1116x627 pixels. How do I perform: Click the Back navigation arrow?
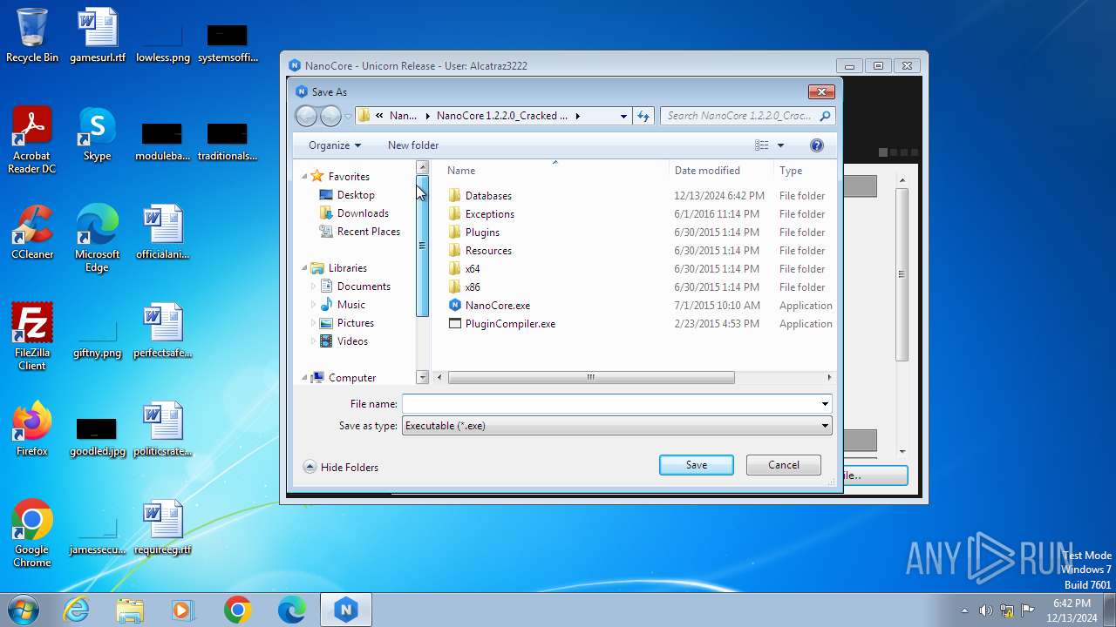coord(307,116)
